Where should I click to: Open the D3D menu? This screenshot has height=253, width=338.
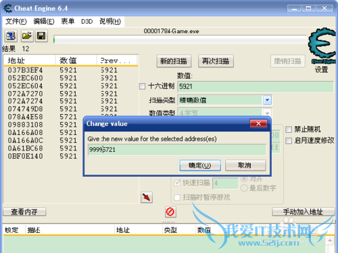coord(87,22)
